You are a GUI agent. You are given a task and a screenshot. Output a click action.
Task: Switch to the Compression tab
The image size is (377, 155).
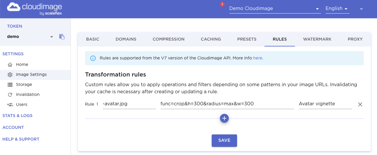click(x=169, y=39)
